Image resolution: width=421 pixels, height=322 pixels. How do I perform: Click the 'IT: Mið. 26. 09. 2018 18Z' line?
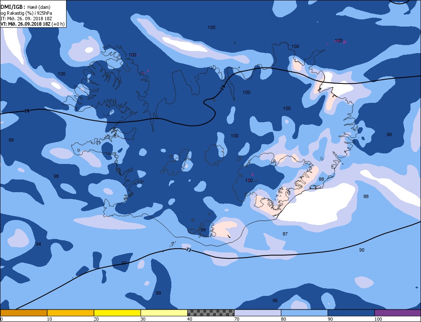click(26, 19)
